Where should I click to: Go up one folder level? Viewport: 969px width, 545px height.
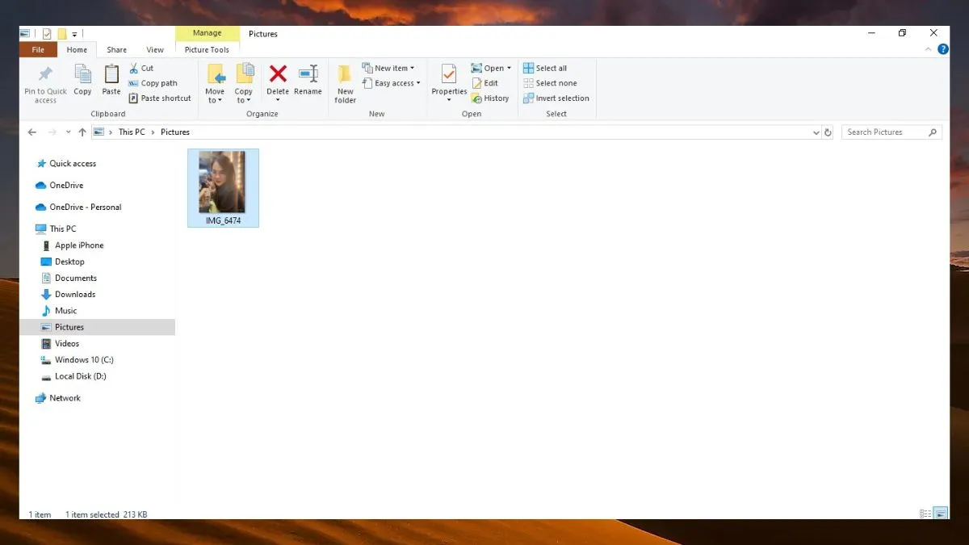pos(82,132)
